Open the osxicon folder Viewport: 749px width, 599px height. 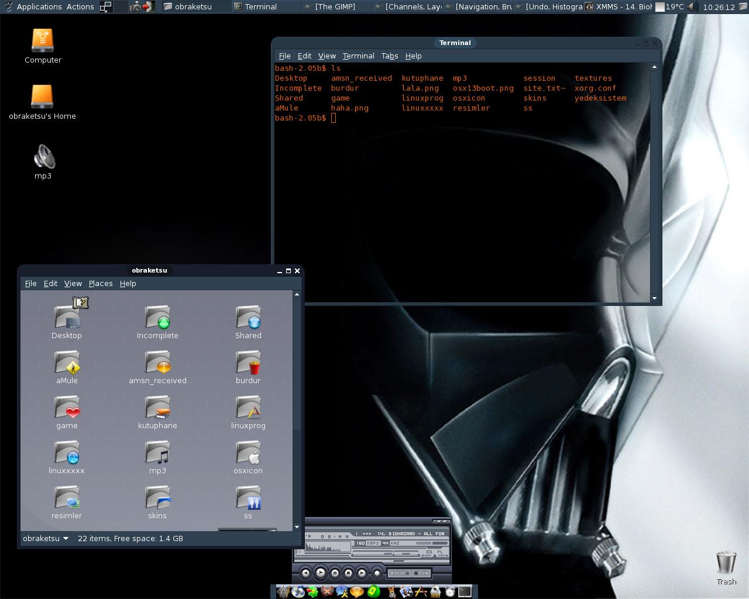248,457
